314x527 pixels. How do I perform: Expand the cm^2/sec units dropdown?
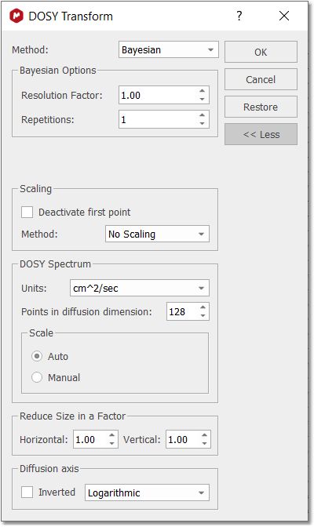tap(139, 288)
